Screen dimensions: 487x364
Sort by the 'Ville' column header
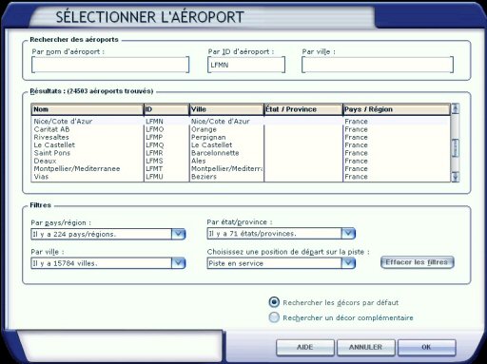[x=226, y=109]
